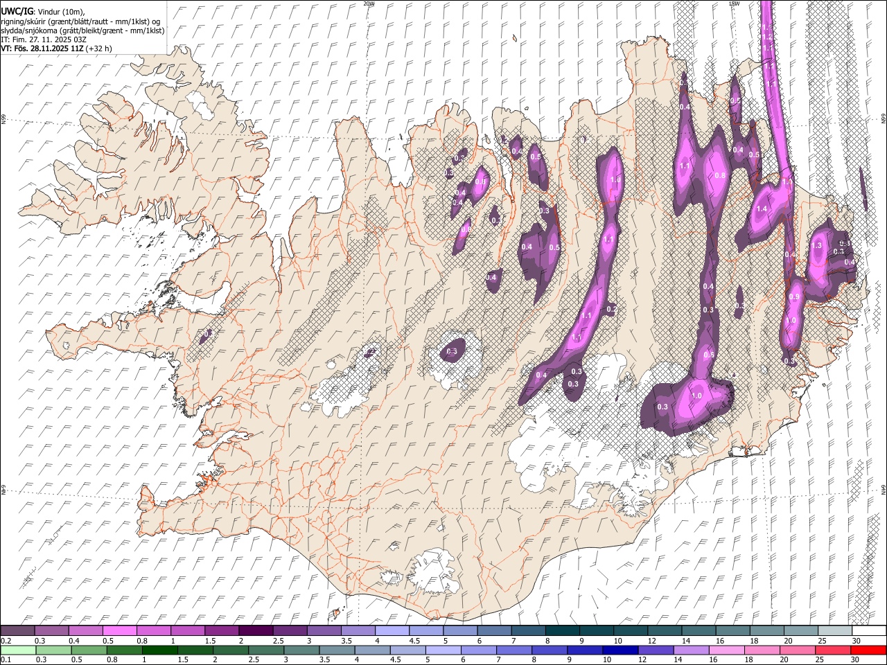Click the 'UWC/IG' title text
Image resolution: width=887 pixels, height=665 pixels.
click(16, 10)
